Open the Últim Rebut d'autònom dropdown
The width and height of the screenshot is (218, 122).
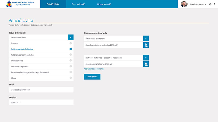(x=146, y=39)
